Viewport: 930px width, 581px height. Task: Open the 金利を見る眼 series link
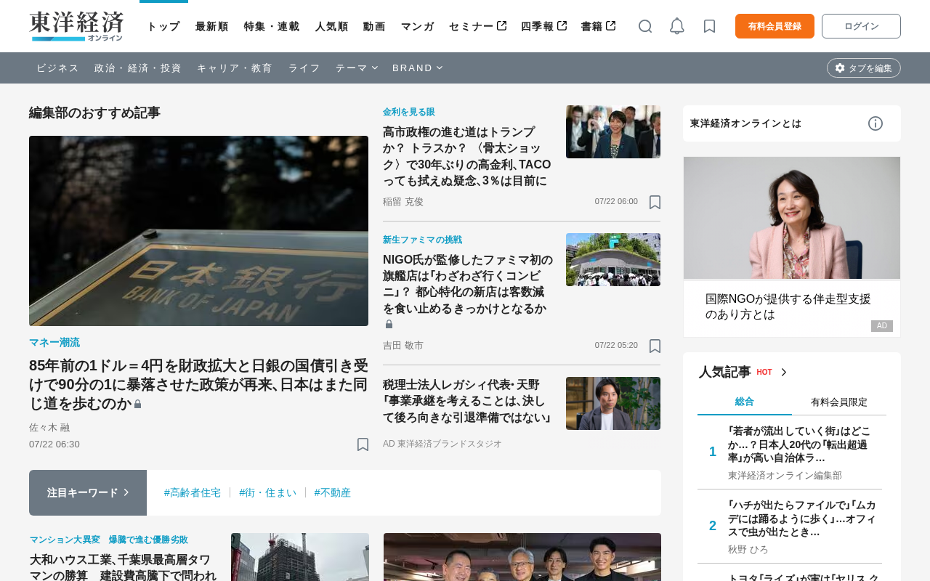coord(409,112)
